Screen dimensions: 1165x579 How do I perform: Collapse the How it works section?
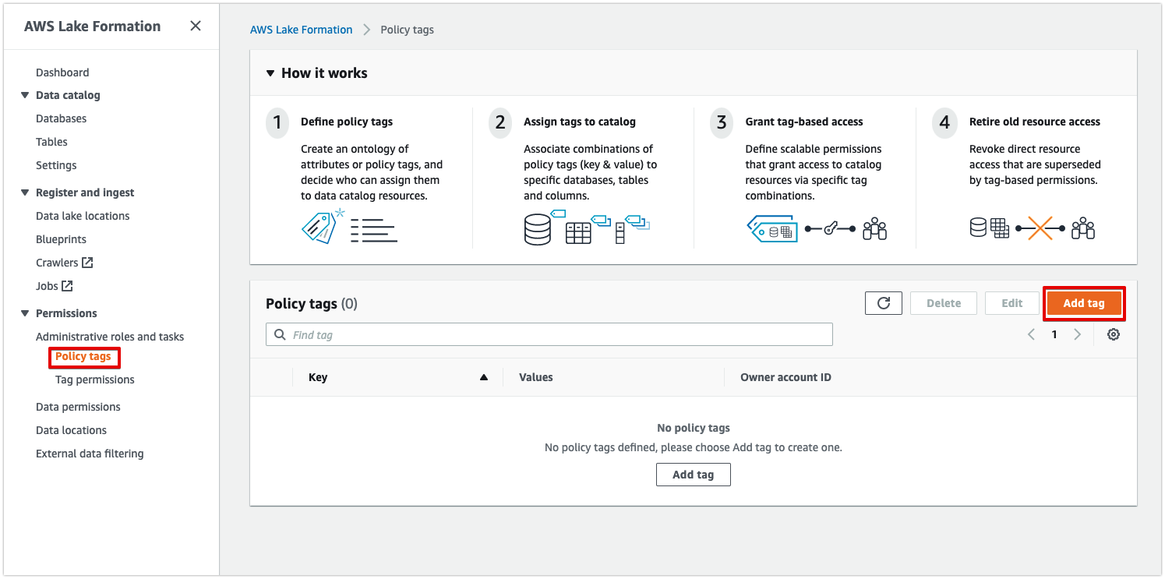point(270,72)
